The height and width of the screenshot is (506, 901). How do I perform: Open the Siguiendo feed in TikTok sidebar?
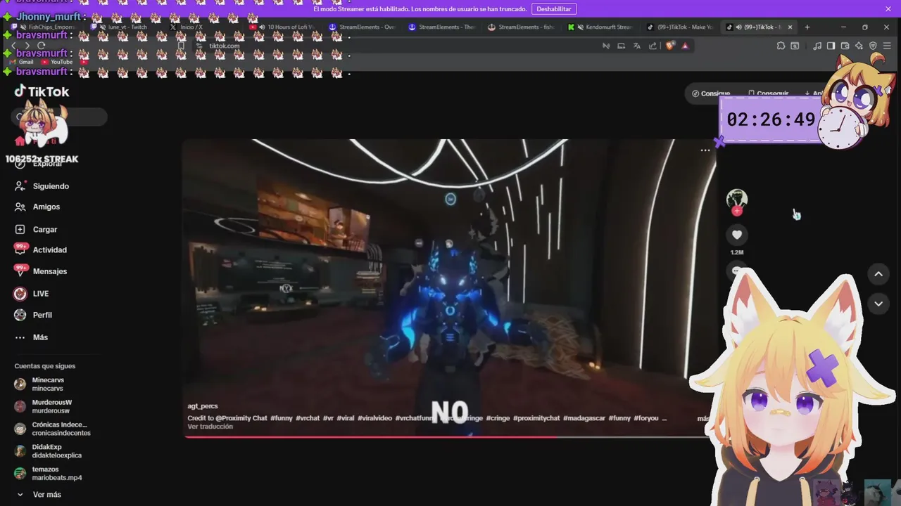(42, 186)
